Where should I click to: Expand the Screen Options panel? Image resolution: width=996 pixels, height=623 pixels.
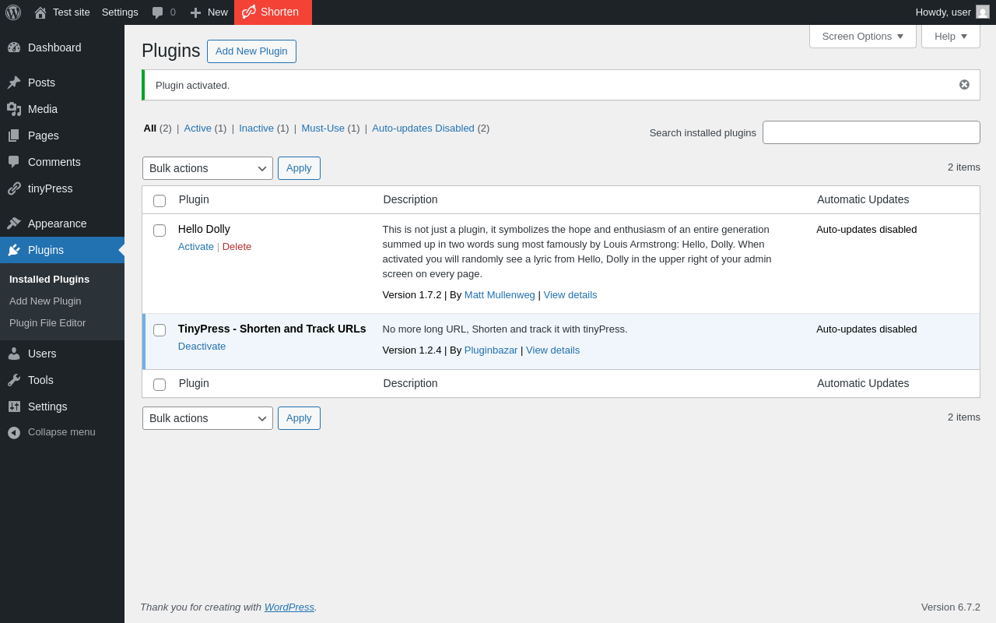[862, 36]
